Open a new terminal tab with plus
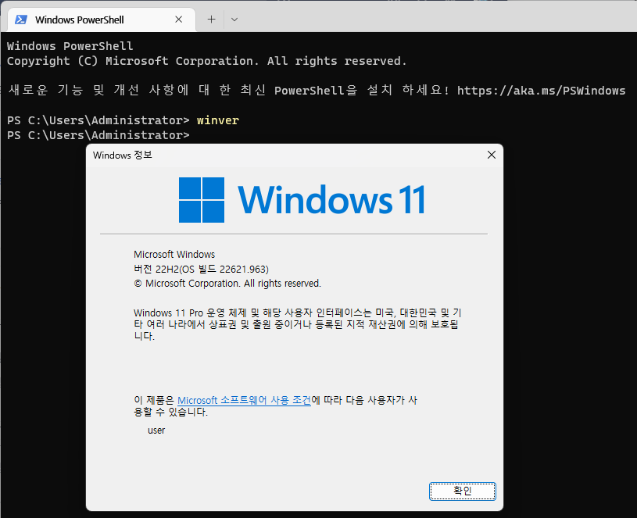The width and height of the screenshot is (637, 518). click(211, 19)
